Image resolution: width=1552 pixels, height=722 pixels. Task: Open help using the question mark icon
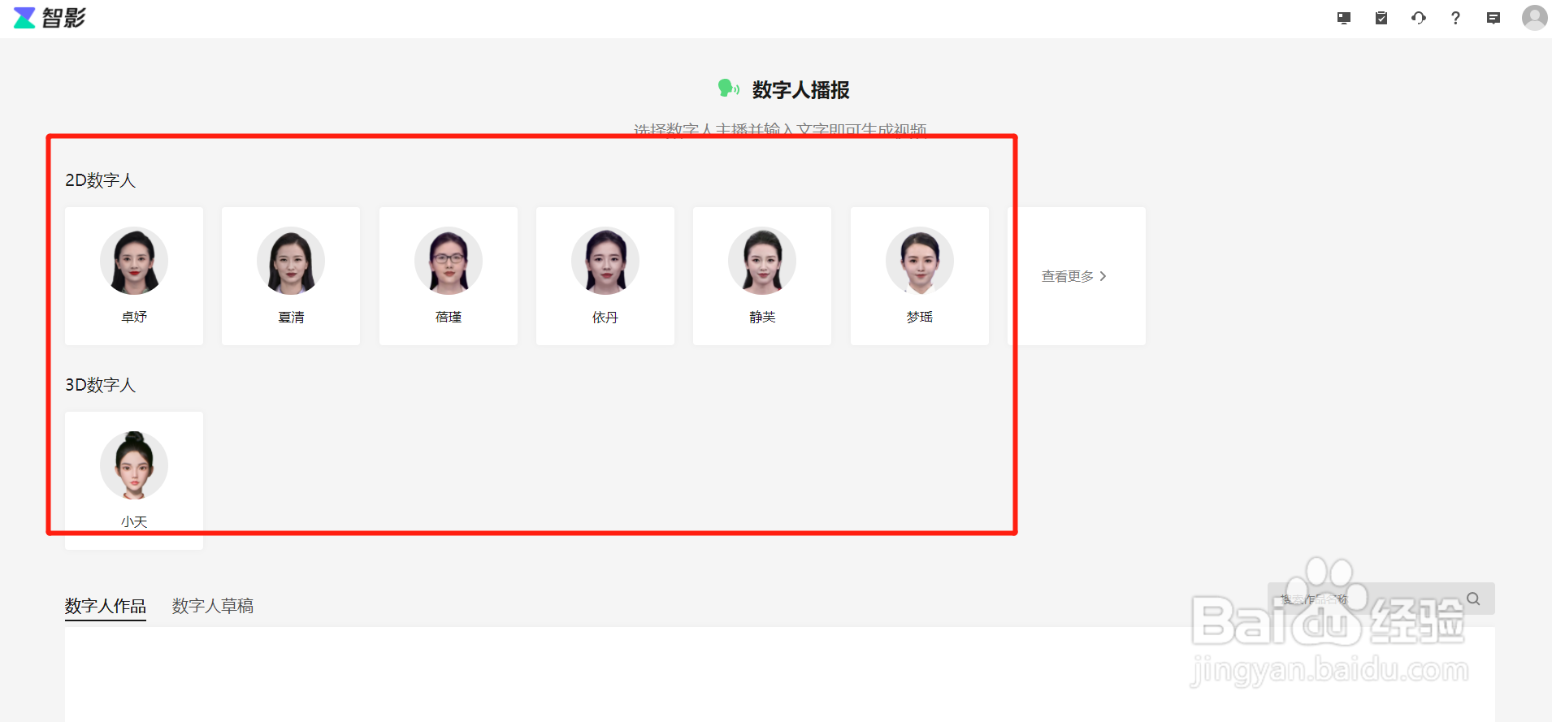point(1455,18)
